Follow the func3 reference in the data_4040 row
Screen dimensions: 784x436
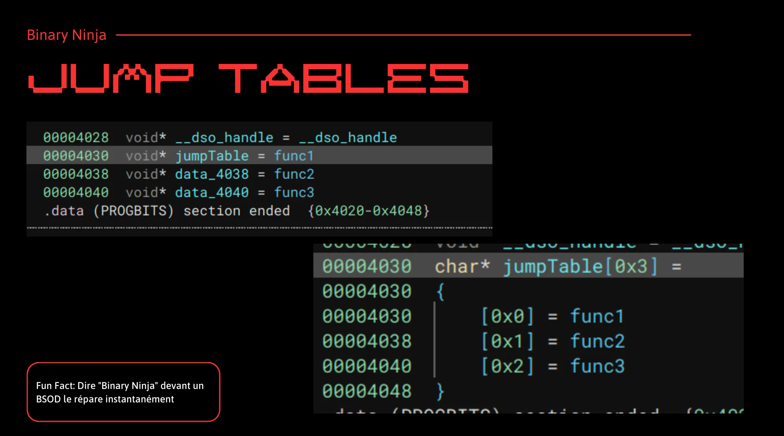pyautogui.click(x=294, y=192)
